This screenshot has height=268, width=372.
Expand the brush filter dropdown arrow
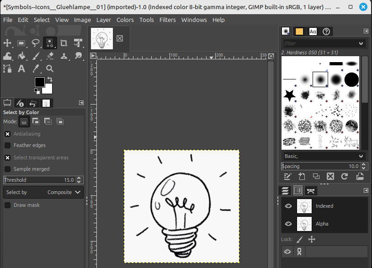click(361, 43)
